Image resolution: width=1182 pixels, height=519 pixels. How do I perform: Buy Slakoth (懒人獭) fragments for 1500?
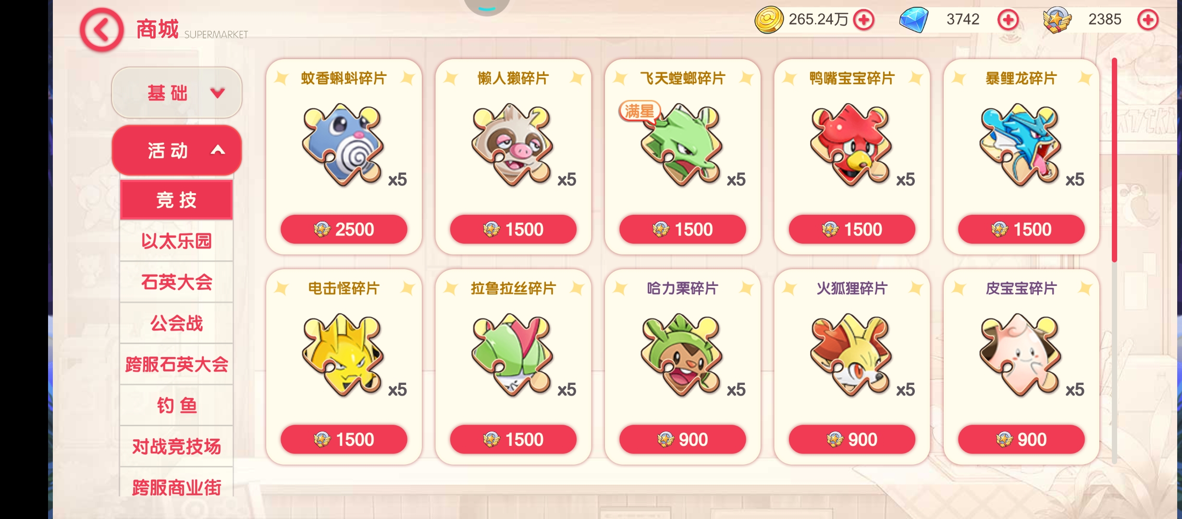pos(513,229)
